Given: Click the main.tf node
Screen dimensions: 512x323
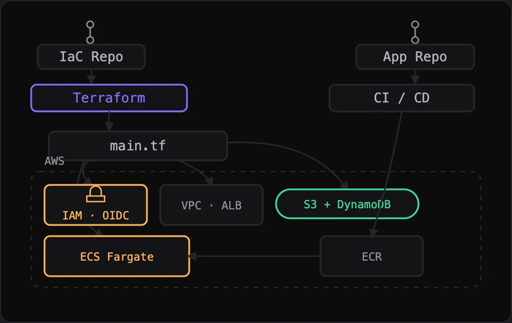Looking at the screenshot, I should coord(138,146).
